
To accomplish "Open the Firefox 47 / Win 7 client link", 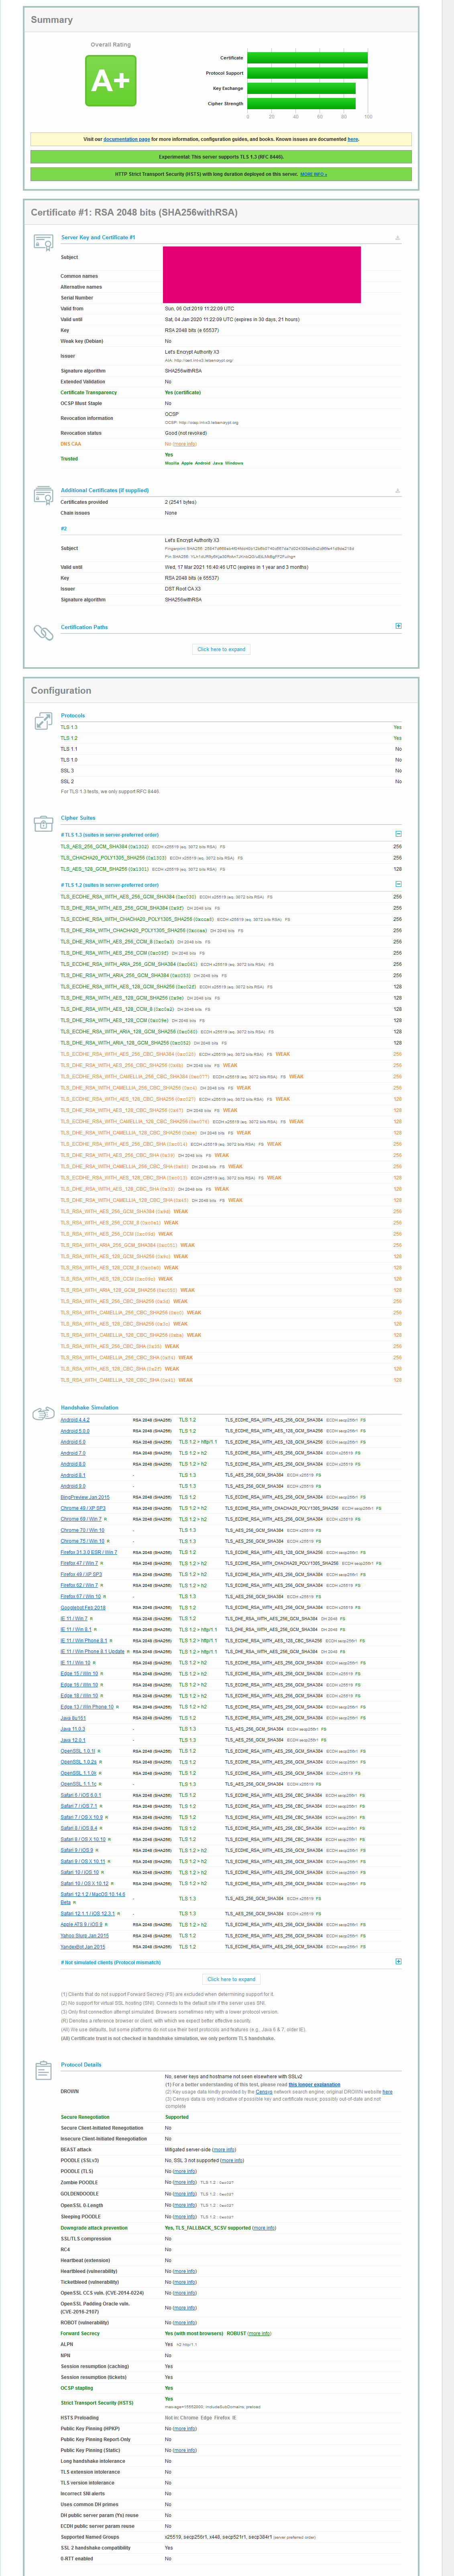I will (x=79, y=1563).
